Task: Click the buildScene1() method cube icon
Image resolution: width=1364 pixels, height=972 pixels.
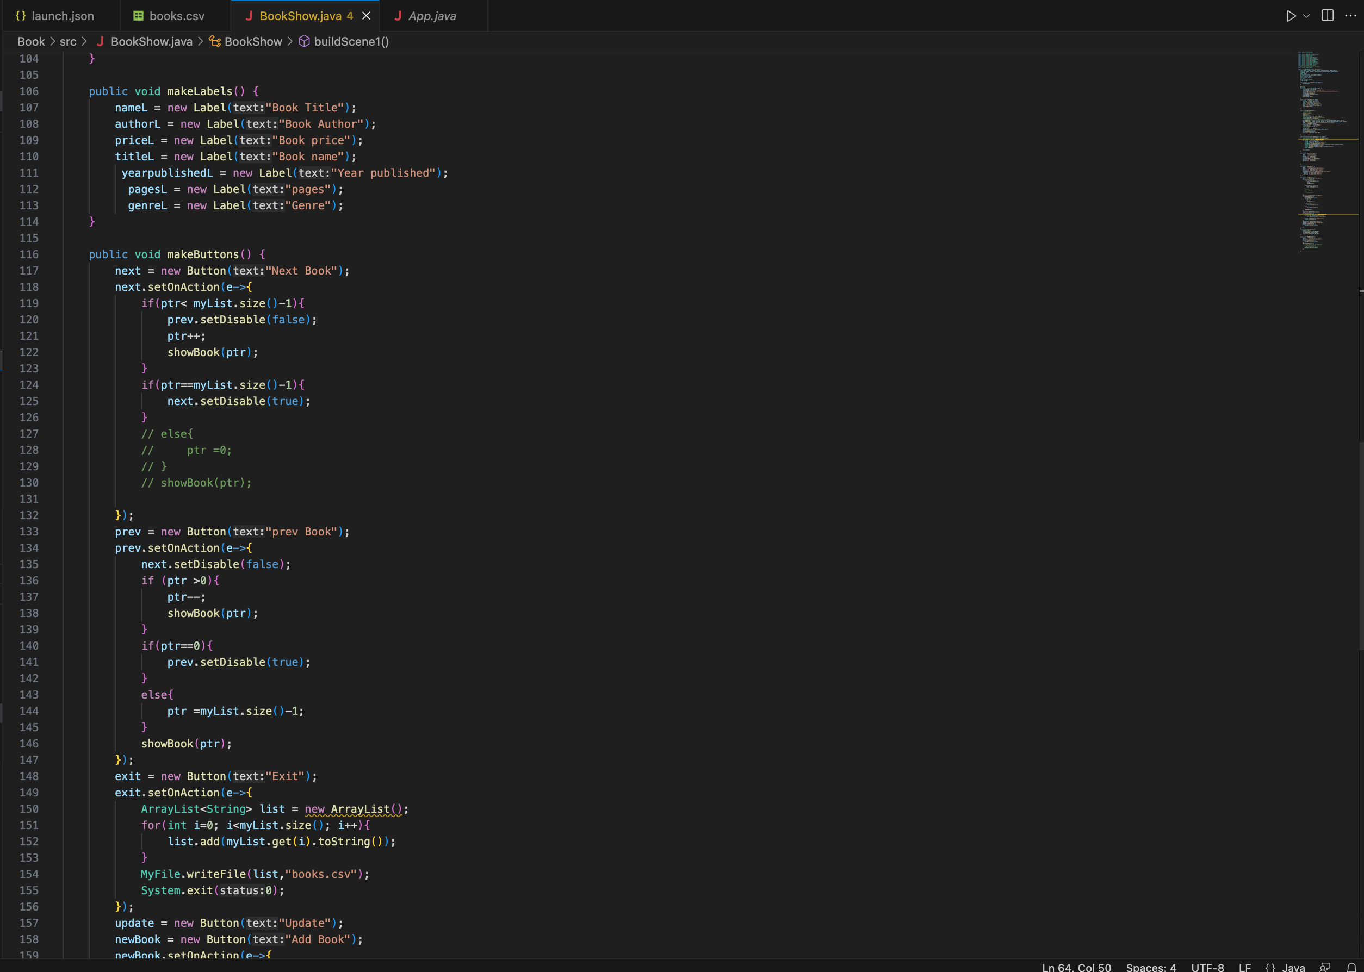Action: 304,41
